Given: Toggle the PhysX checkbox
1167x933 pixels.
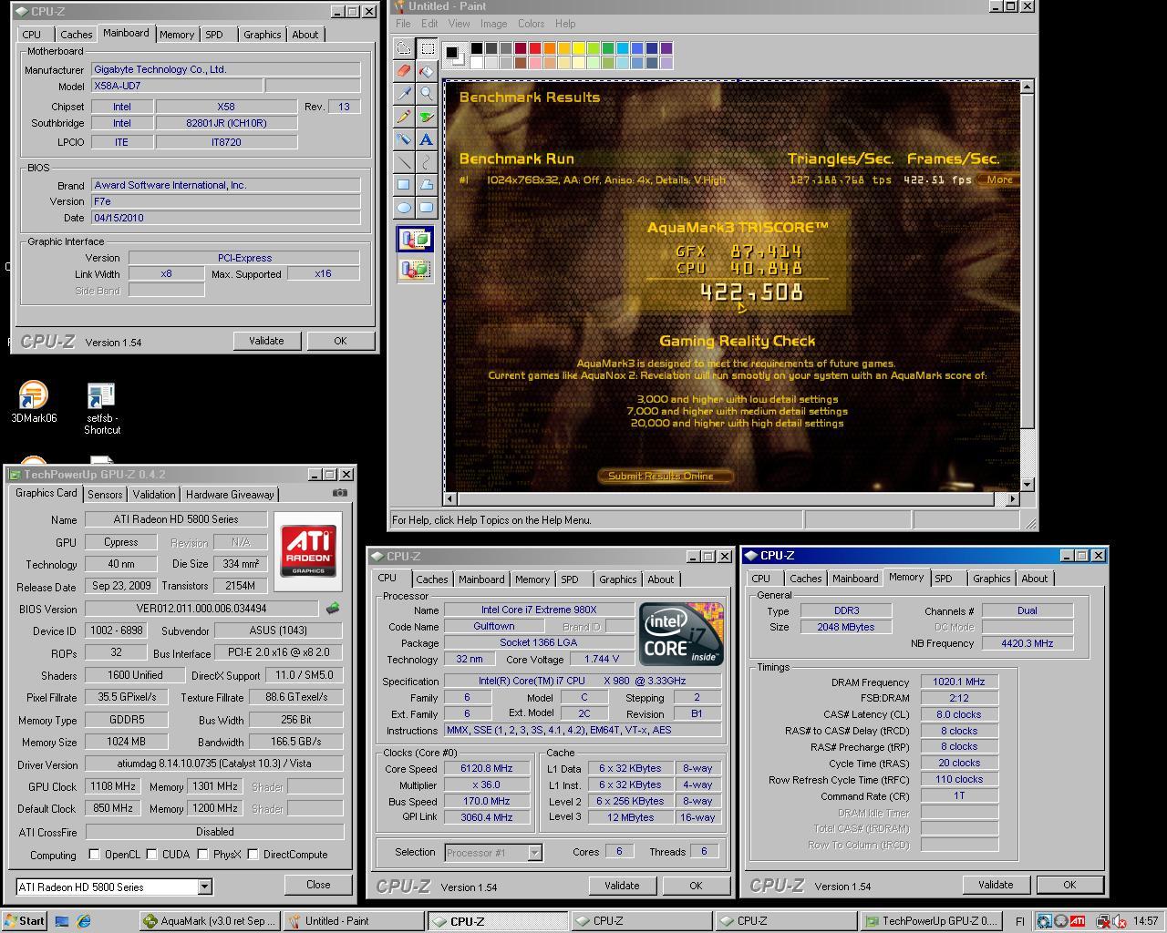Looking at the screenshot, I should click(x=202, y=855).
